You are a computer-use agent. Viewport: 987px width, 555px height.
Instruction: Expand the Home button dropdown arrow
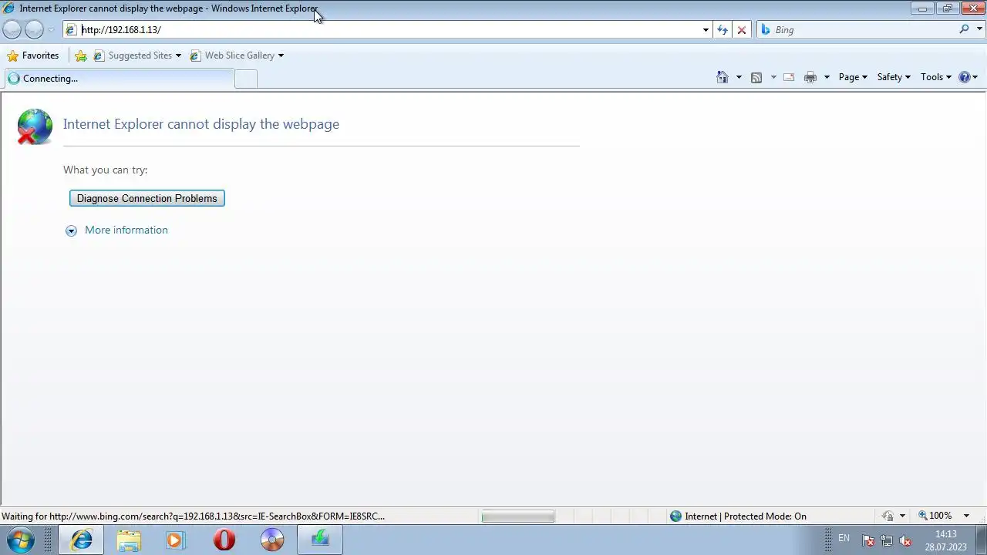coord(739,77)
